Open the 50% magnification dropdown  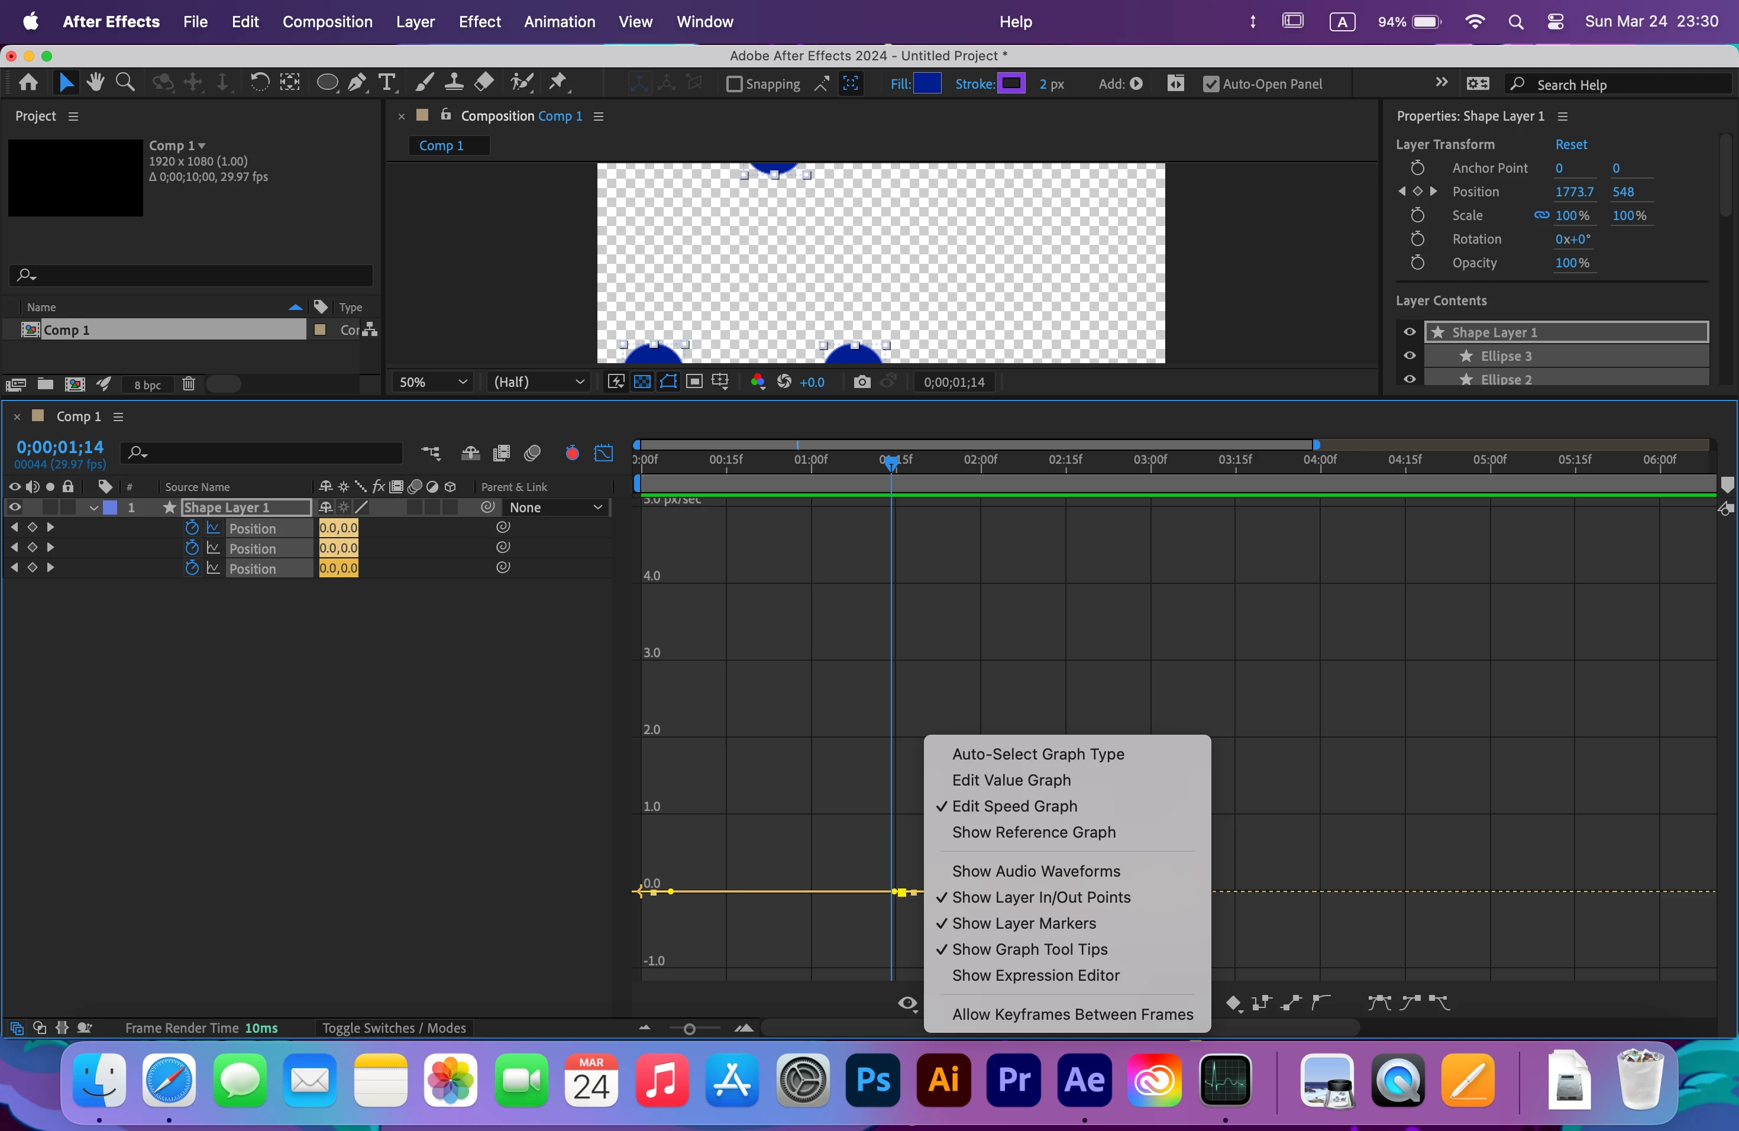(x=432, y=382)
